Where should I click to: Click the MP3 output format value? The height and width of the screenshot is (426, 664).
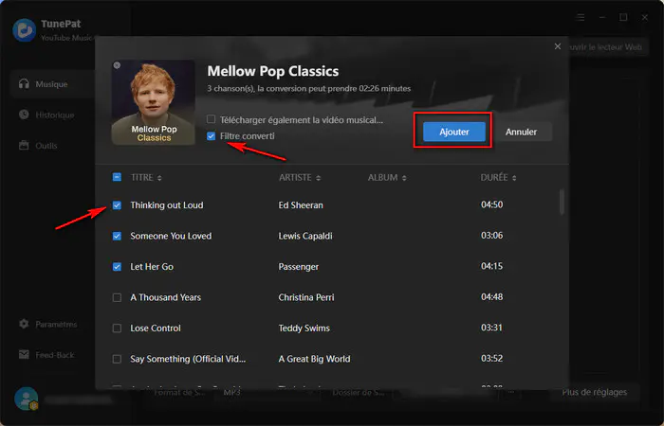(231, 392)
